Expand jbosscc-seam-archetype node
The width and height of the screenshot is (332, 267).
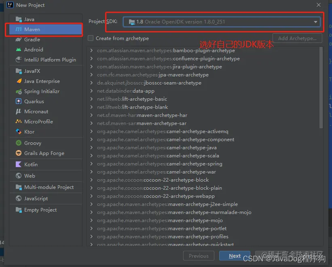[x=91, y=83]
